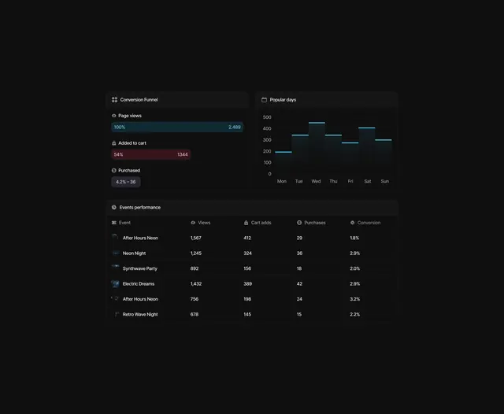Click the eye icon in Views column header
The image size is (504, 414).
193,223
